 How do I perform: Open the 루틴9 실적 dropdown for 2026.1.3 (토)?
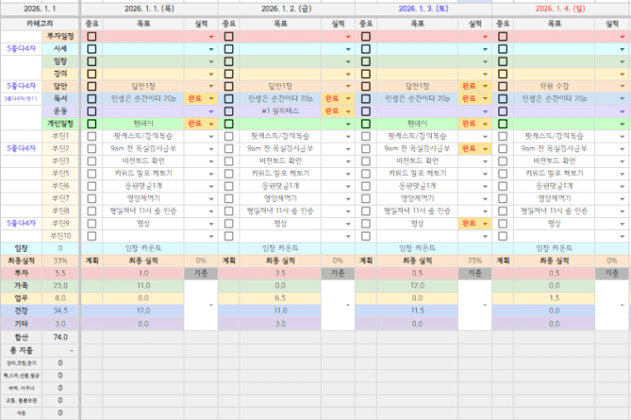pos(485,224)
